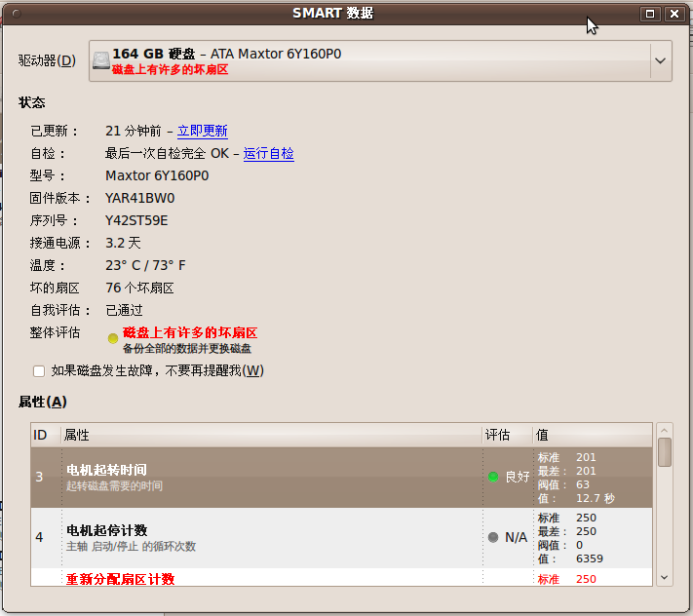Click the yellow overall assessment status indicator

pyautogui.click(x=113, y=338)
